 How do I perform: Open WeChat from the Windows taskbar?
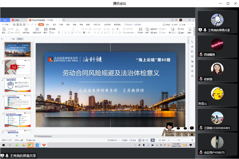click(30, 145)
